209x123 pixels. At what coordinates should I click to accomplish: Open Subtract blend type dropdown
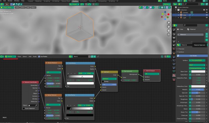[x=109, y=79]
